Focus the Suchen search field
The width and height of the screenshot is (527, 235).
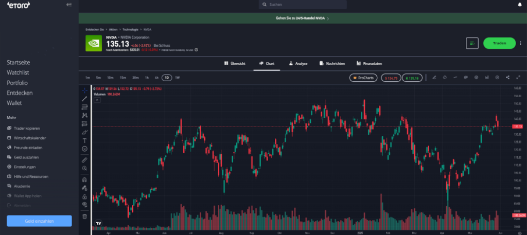pyautogui.click(x=303, y=5)
